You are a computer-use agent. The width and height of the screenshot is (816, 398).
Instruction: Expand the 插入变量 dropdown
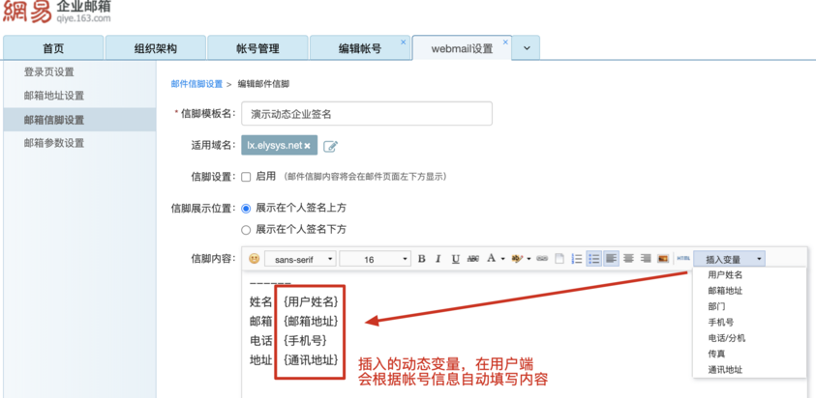tap(729, 259)
